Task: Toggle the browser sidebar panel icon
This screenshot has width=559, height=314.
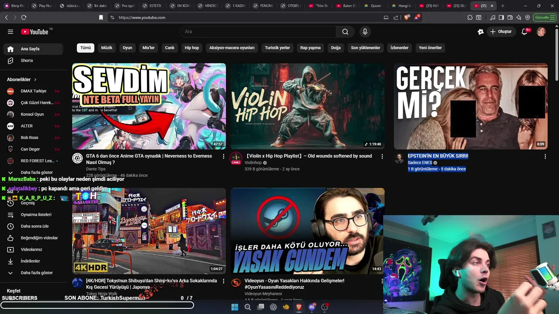Action: [x=501, y=17]
